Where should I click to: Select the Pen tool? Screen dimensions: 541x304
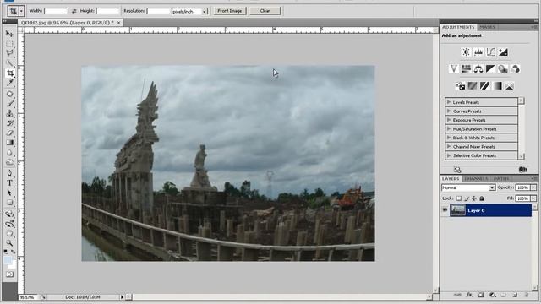pos(9,173)
